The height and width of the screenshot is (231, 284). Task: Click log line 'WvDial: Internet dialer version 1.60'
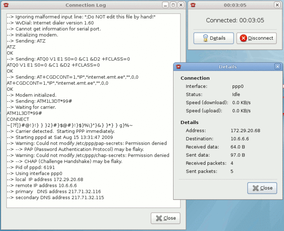click(50, 23)
